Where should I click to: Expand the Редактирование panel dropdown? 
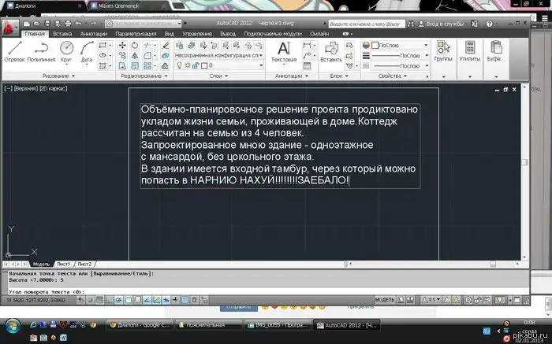coord(144,76)
